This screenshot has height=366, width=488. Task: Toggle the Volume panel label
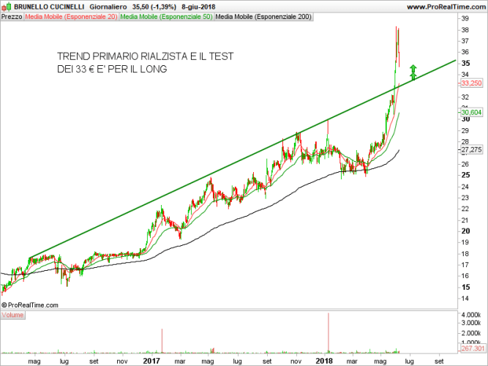click(x=12, y=315)
